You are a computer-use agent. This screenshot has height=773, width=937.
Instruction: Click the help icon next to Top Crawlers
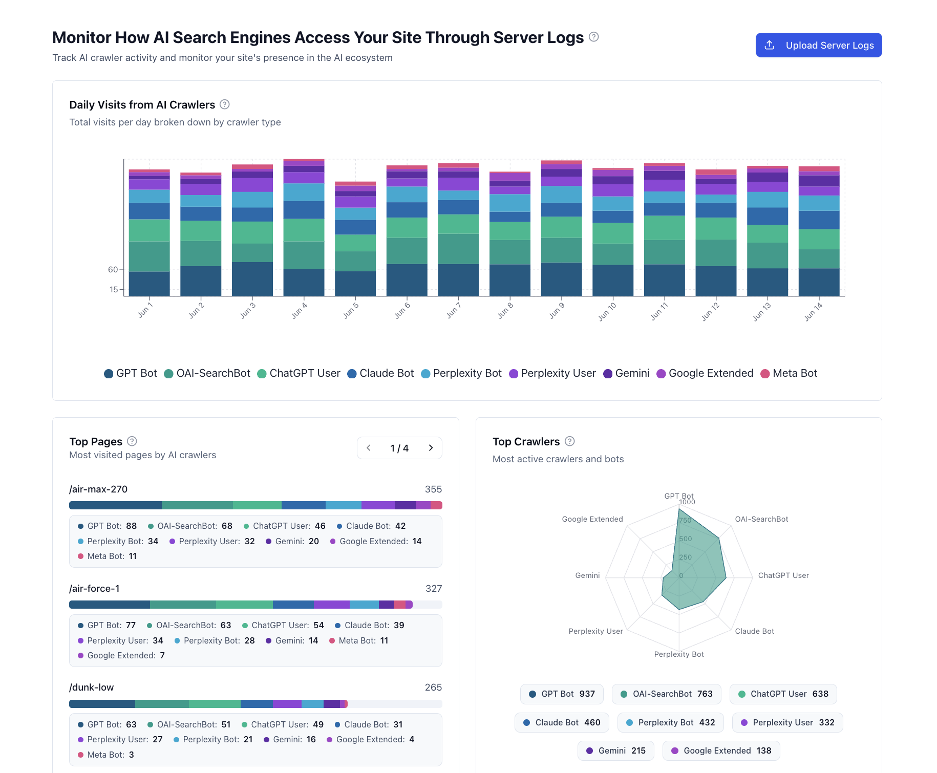tap(570, 441)
